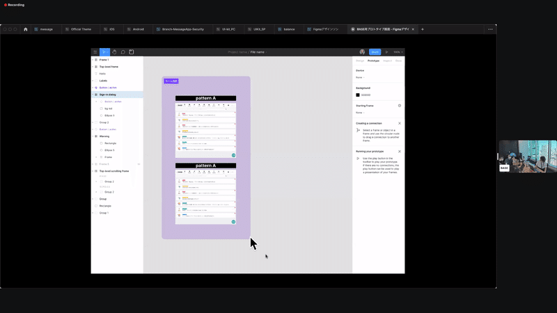Expand the Labels layer group
Viewport: 557px width, 313px height.
click(x=93, y=81)
